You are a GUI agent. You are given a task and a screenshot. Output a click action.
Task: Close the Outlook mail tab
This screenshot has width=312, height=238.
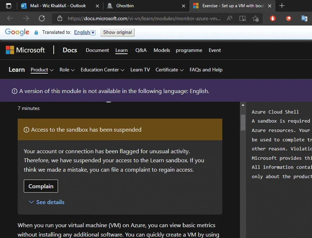click(x=98, y=6)
